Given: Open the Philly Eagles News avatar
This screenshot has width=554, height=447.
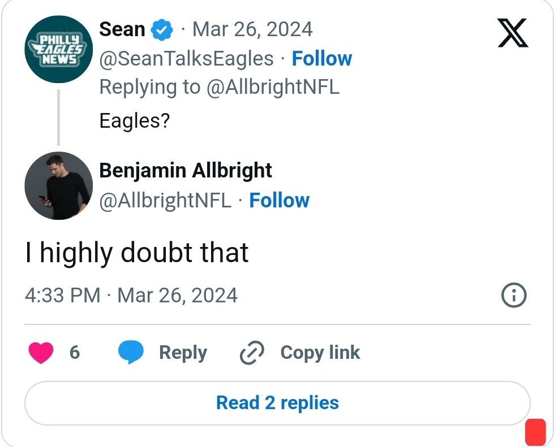Looking at the screenshot, I should (x=58, y=49).
